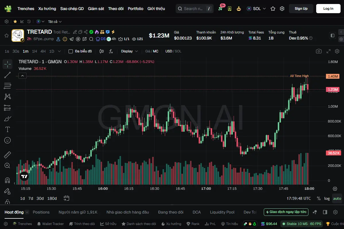This screenshot has height=229, width=344.
Task: Open chart settings gear above price axis
Action: click(x=337, y=51)
